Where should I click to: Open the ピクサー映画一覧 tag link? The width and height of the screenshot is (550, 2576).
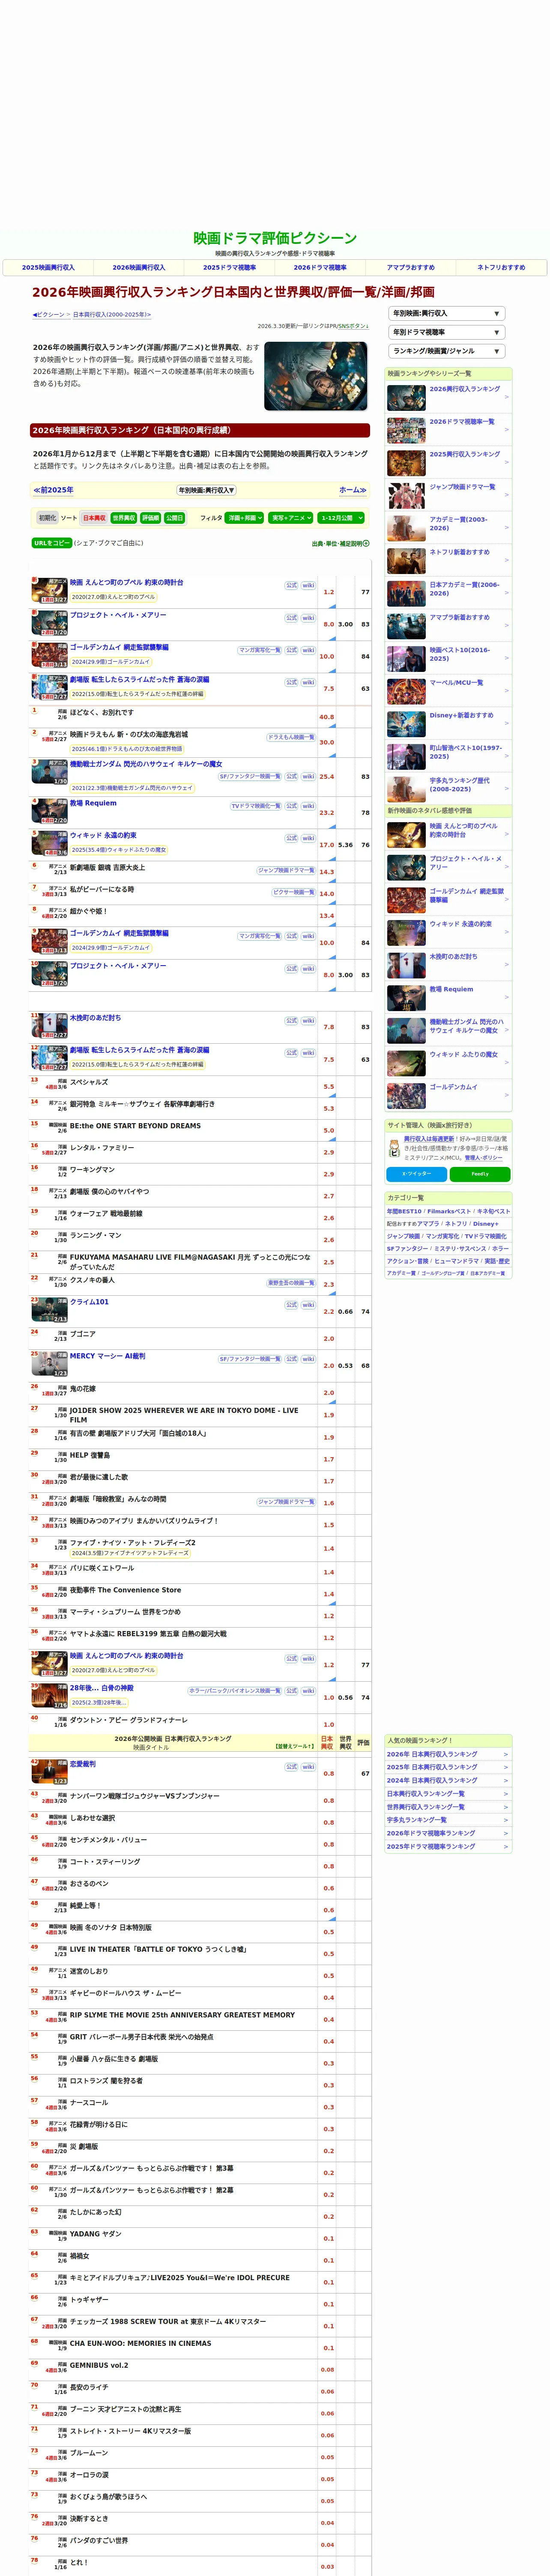click(x=293, y=892)
